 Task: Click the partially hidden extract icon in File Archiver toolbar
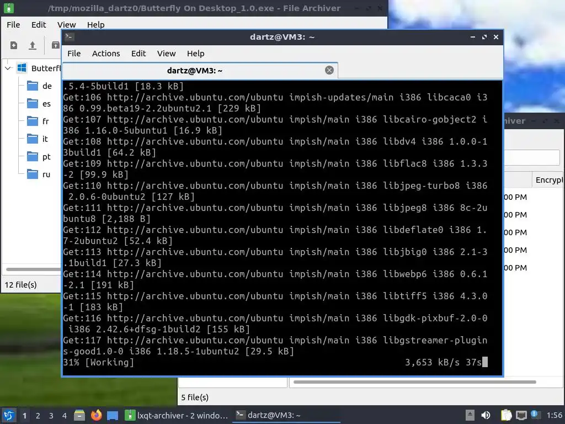(x=56, y=45)
